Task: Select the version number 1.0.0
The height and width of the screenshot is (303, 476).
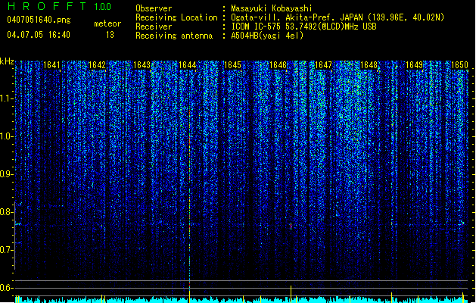Action: (x=102, y=7)
